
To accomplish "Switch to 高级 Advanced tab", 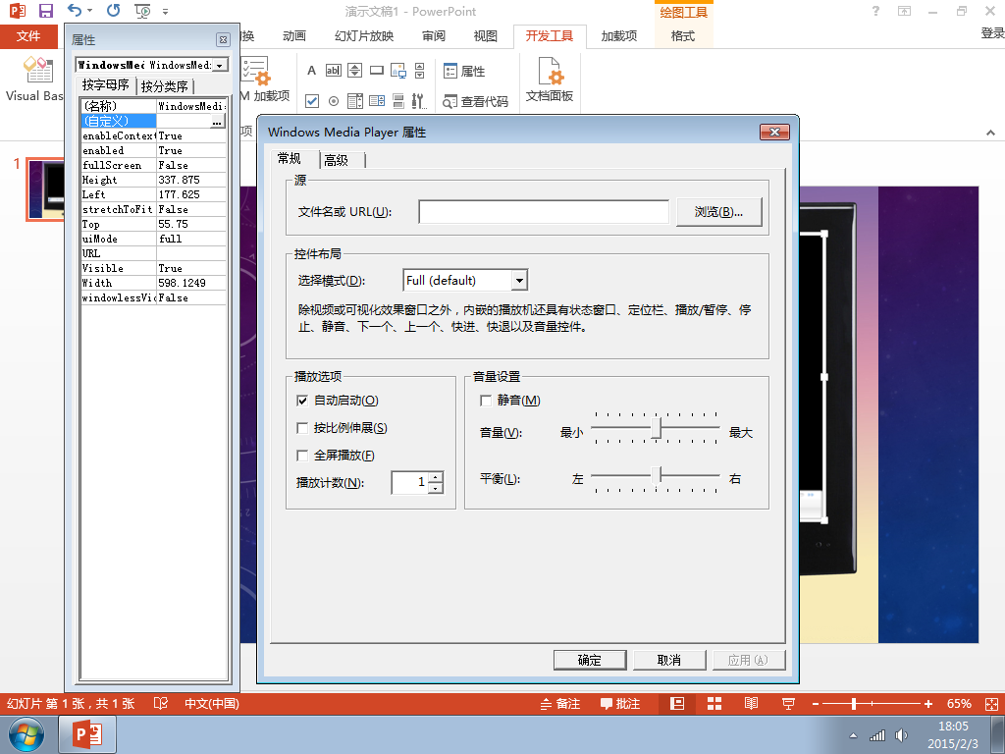I will tap(337, 160).
